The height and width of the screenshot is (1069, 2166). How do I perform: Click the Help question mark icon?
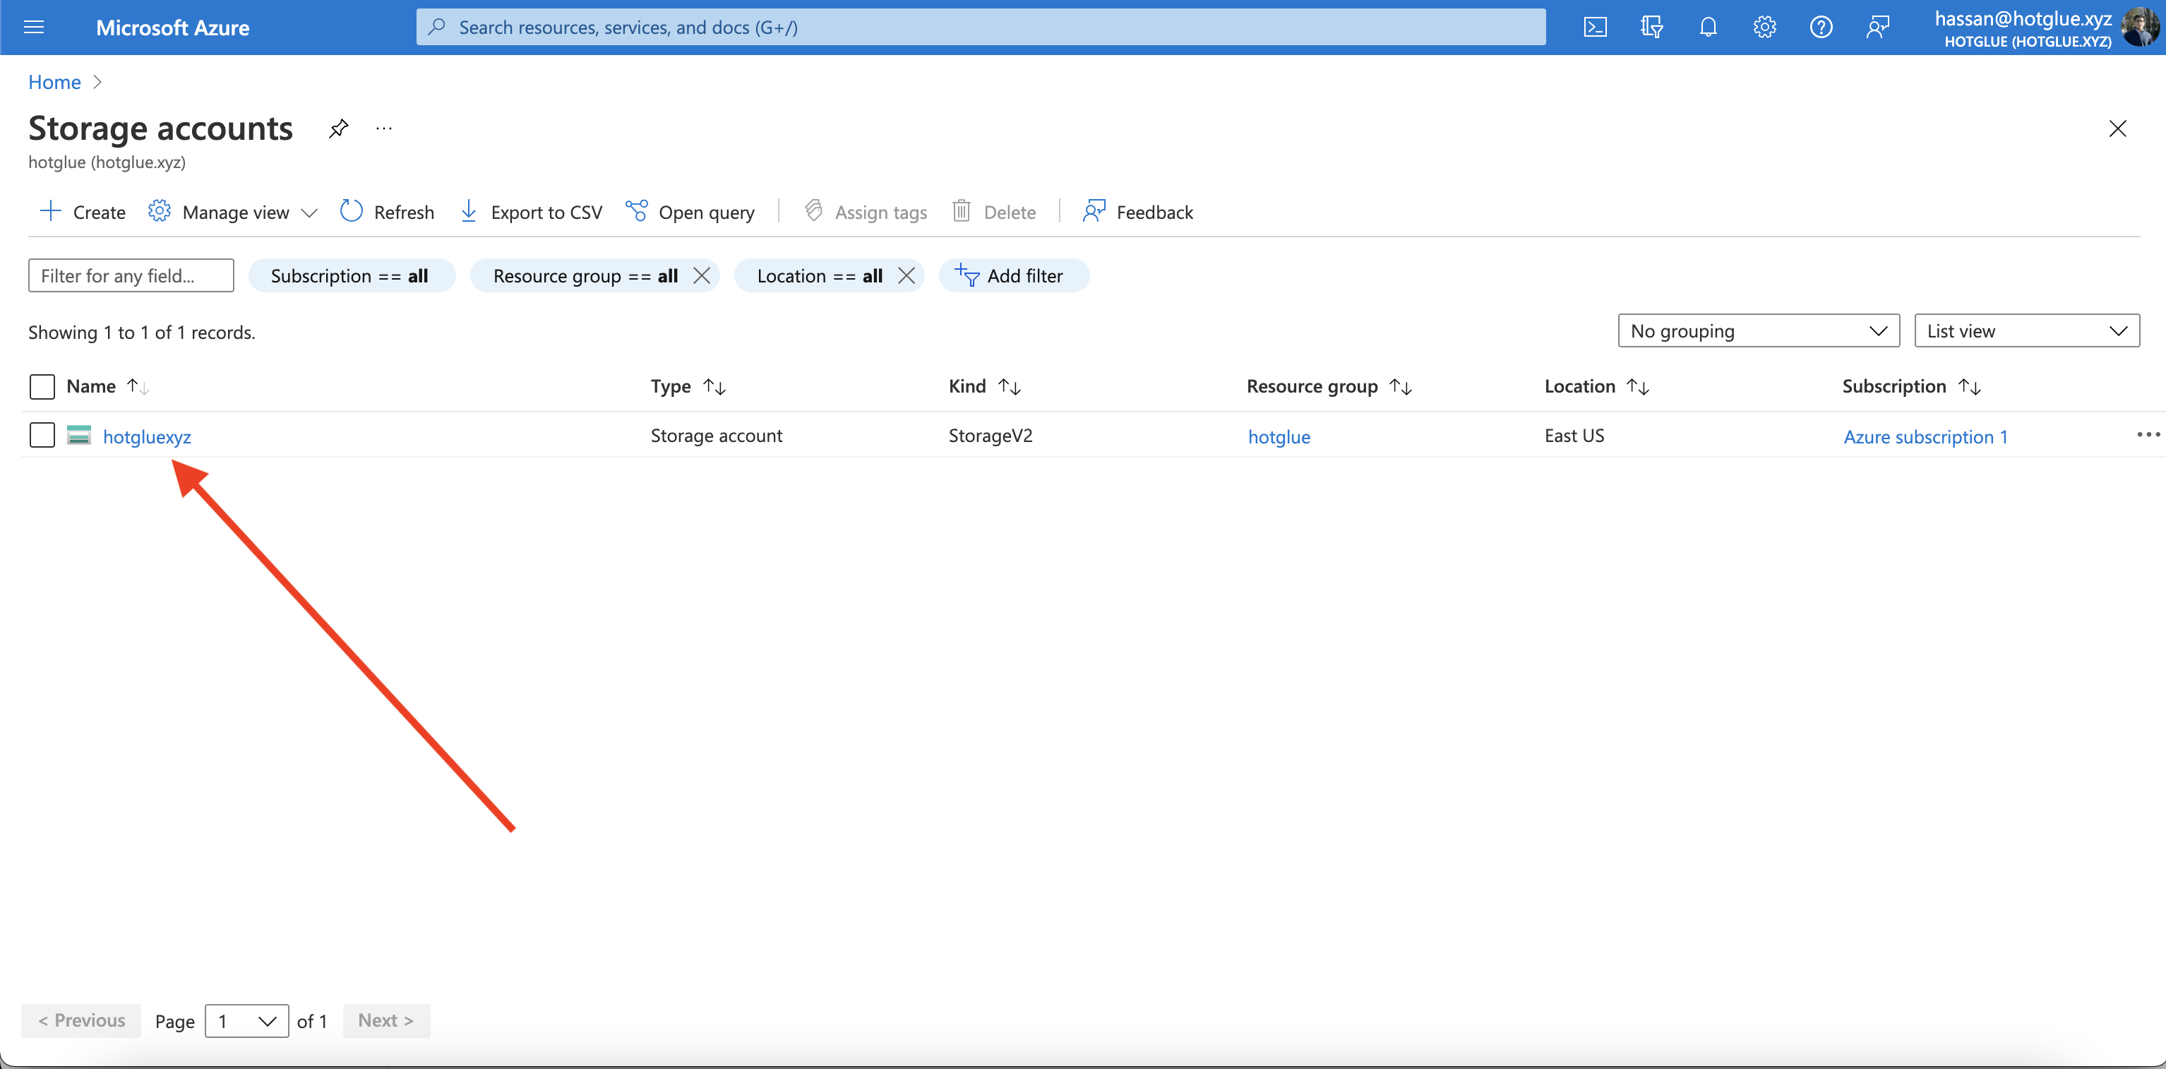coord(1821,28)
